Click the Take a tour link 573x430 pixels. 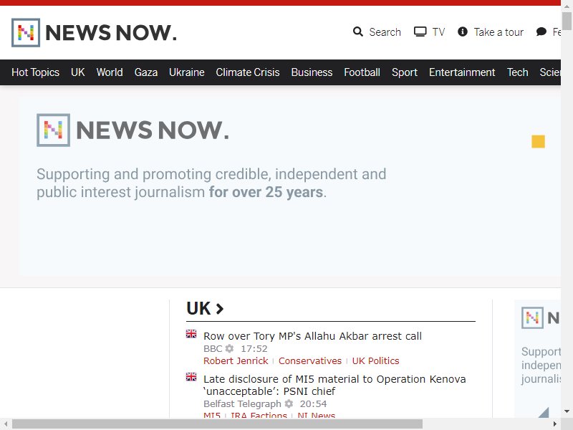click(499, 32)
